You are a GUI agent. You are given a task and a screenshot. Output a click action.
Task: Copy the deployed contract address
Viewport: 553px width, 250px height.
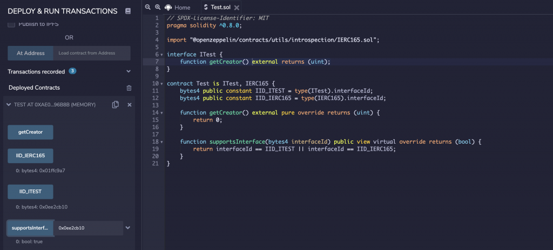coord(116,105)
